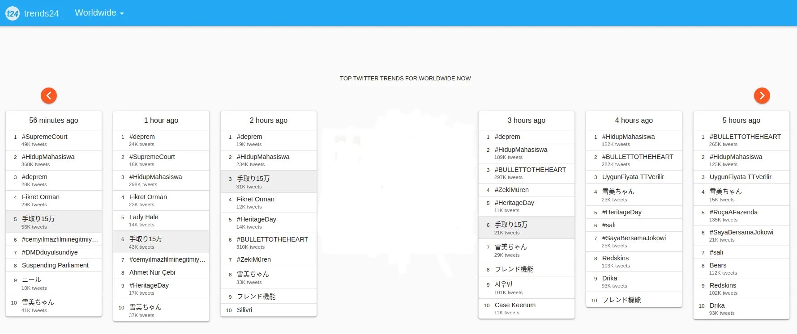The width and height of the screenshot is (797, 334).
Task: Open #SayaBersamaJokowi with 21K tweets
Action: click(x=741, y=232)
